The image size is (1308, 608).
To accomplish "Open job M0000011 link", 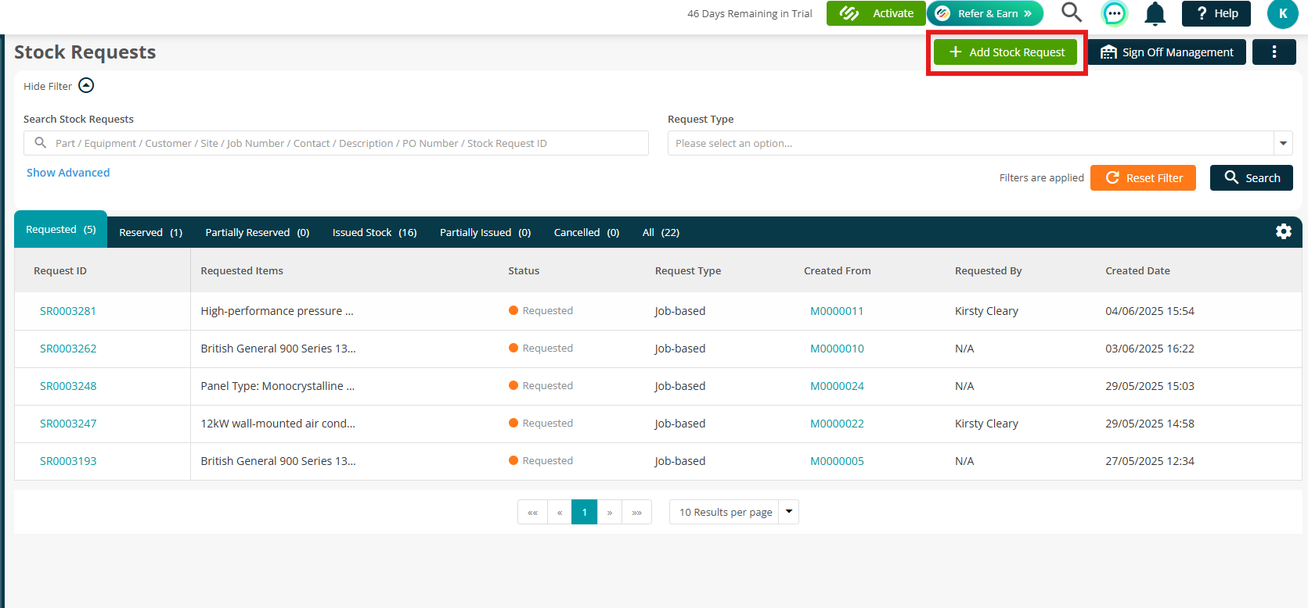I will coord(837,311).
